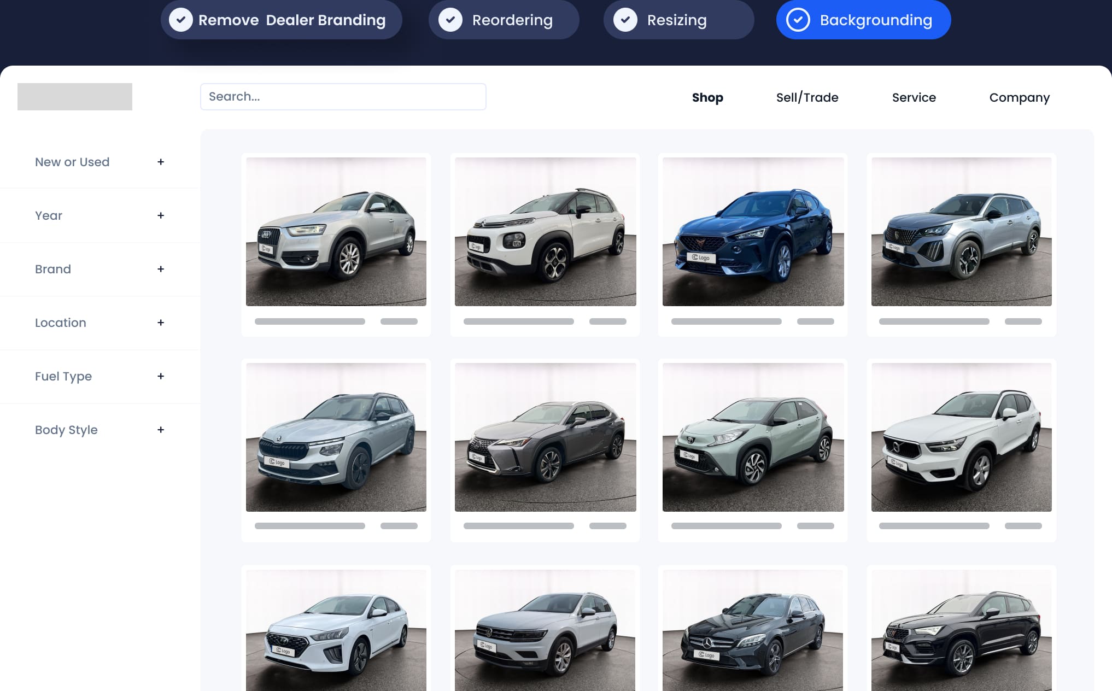Open the black Seat Ateca photo
This screenshot has width=1112, height=691.
click(x=962, y=630)
